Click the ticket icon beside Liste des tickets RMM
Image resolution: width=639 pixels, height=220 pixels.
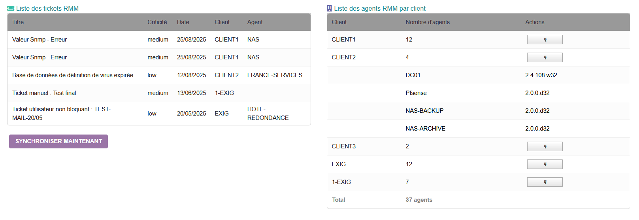click(11, 8)
